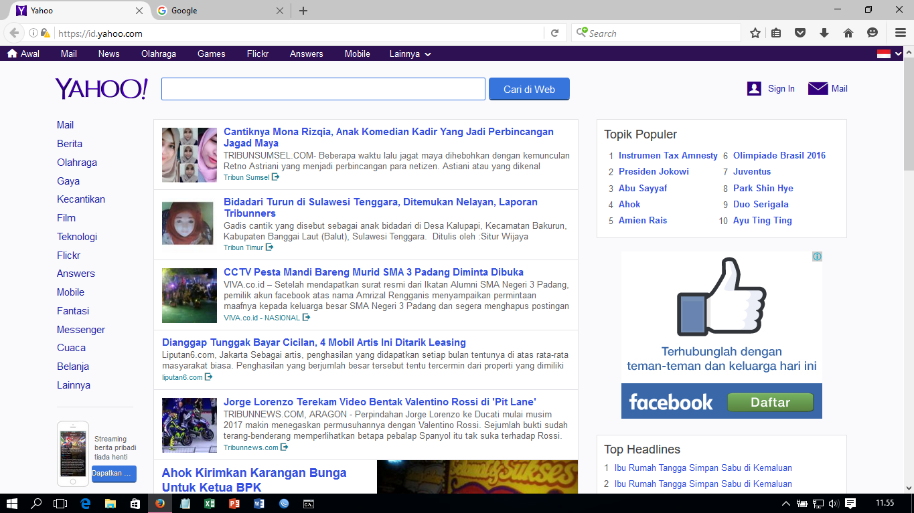Viewport: 914px width, 513px height.
Task: Open Answers in the top navigation bar
Action: 307,54
